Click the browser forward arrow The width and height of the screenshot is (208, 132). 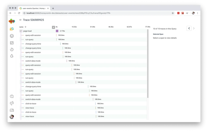tap(15, 13)
